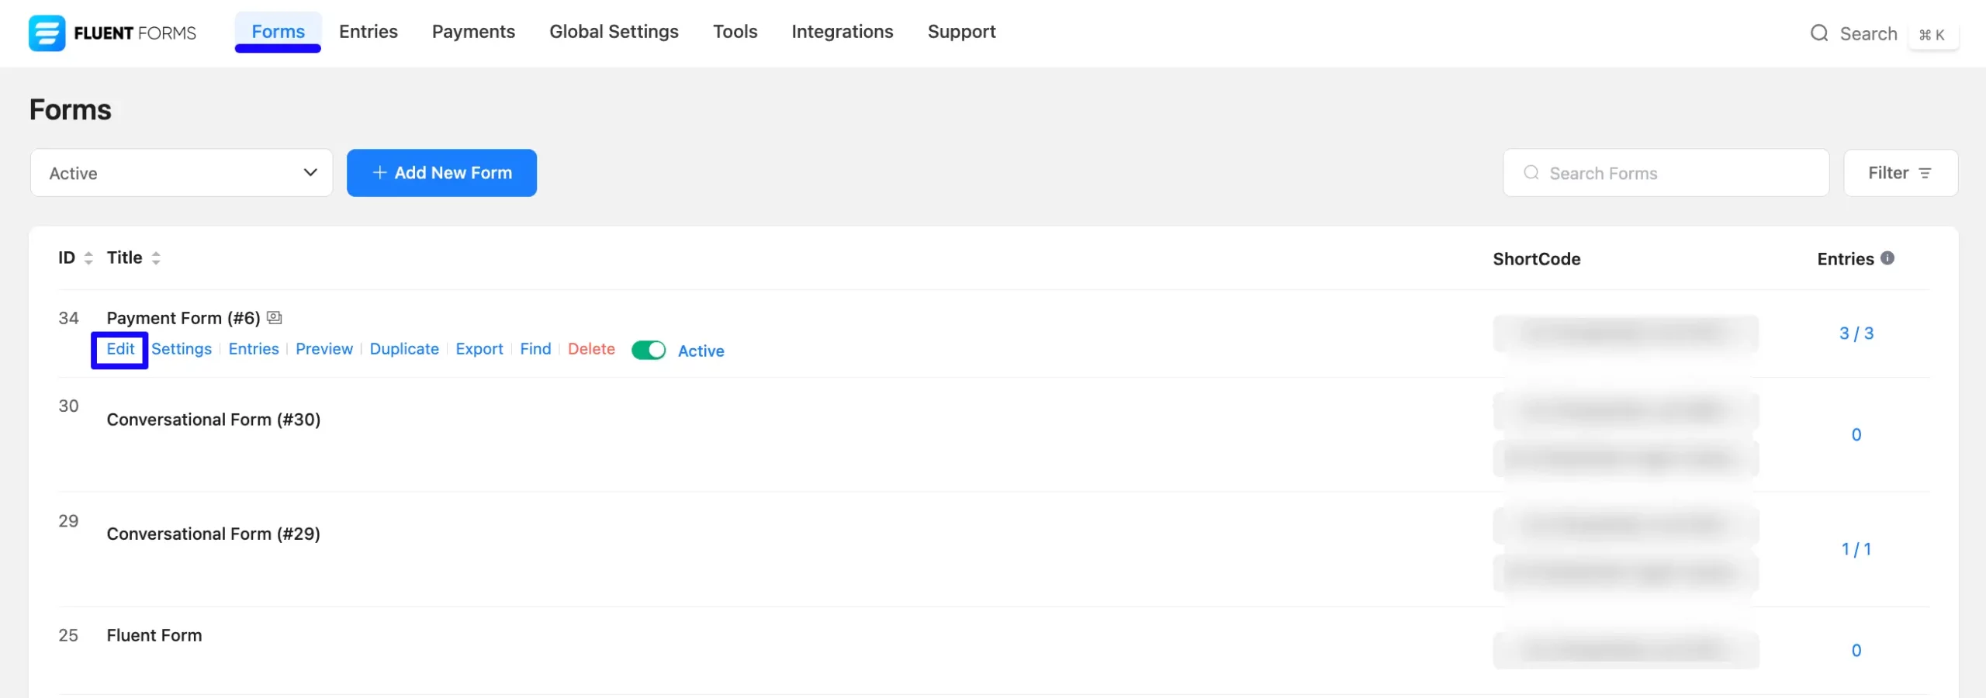Delete the Payment Form (#6)

point(591,350)
